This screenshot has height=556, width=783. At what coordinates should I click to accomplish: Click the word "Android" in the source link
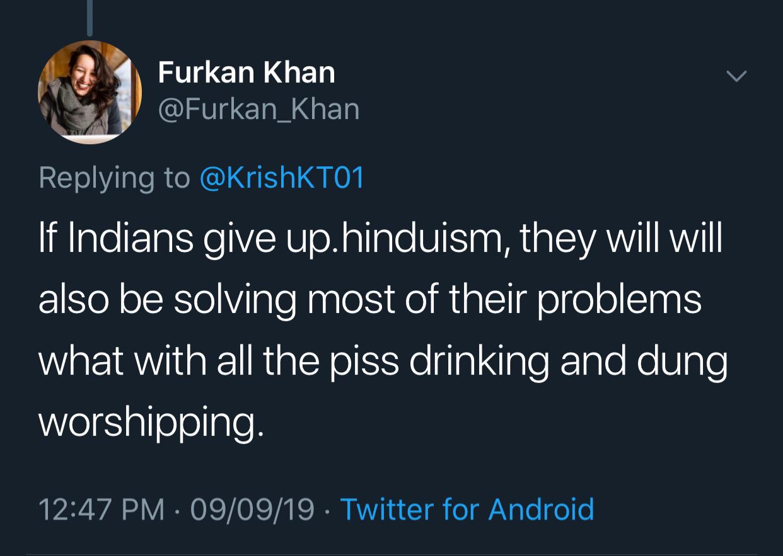pos(542,509)
